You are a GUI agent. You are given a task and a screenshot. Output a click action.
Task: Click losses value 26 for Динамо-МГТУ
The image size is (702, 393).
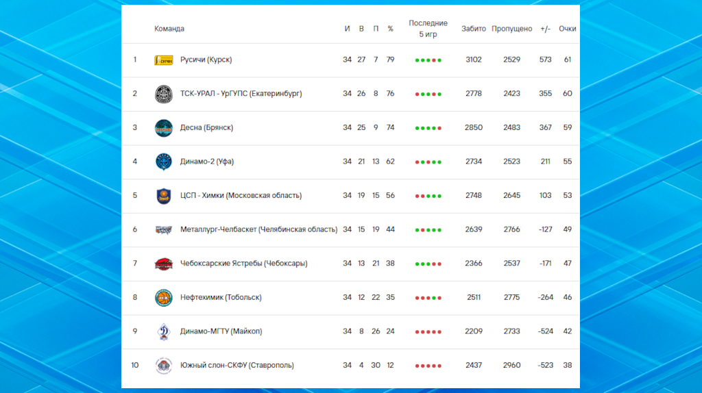[x=376, y=331]
